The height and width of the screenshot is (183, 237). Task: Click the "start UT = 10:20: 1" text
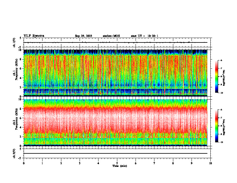click(x=145, y=36)
